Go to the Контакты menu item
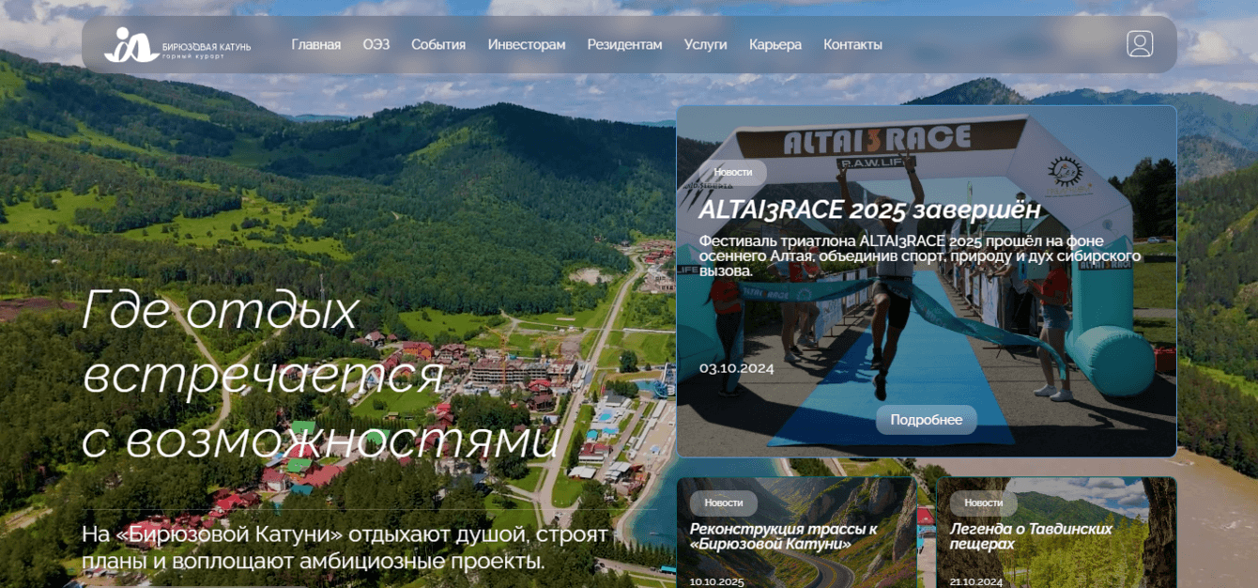The width and height of the screenshot is (1258, 588). click(x=852, y=44)
